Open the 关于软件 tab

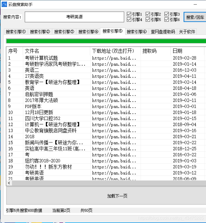point(187,32)
